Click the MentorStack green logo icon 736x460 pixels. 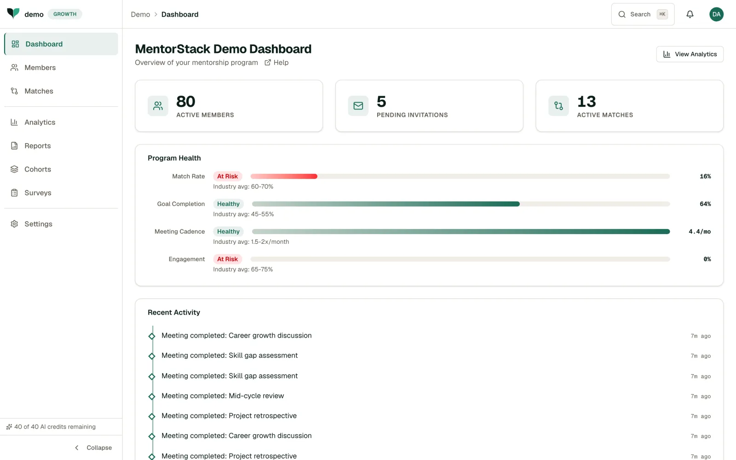click(13, 13)
